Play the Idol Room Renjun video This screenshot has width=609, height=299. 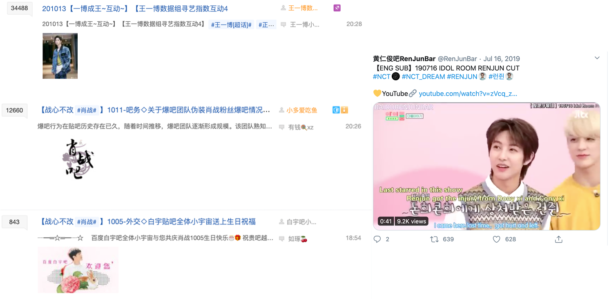tap(486, 166)
